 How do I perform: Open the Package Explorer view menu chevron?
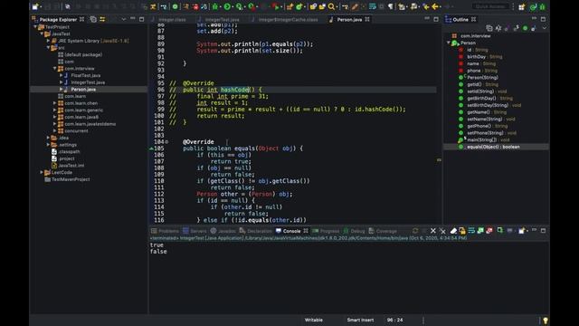[123, 19]
